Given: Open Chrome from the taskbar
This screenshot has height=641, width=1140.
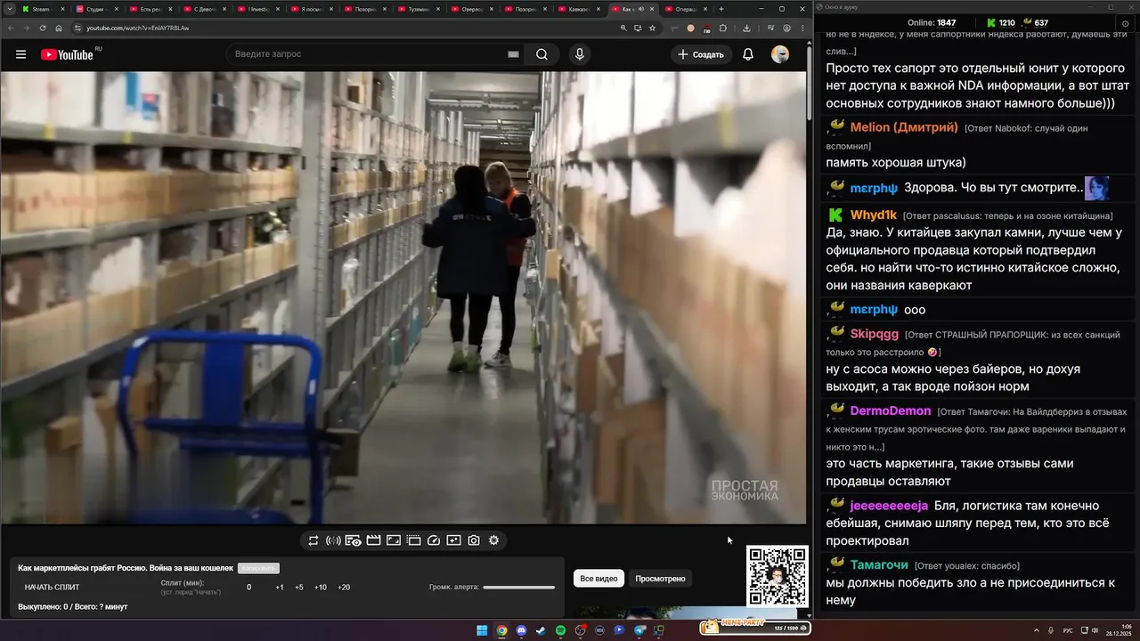Looking at the screenshot, I should (501, 630).
